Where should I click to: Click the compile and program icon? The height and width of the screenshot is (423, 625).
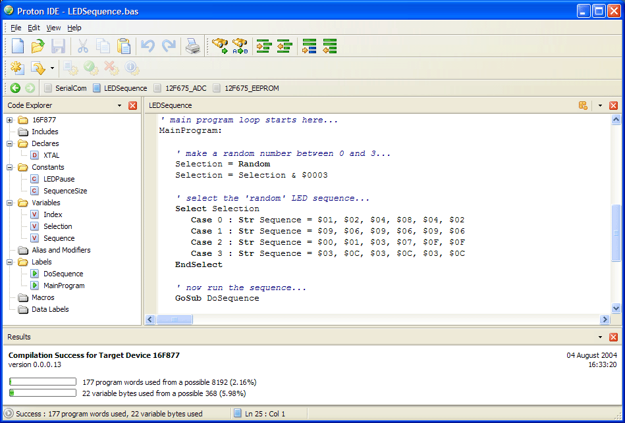[x=38, y=68]
